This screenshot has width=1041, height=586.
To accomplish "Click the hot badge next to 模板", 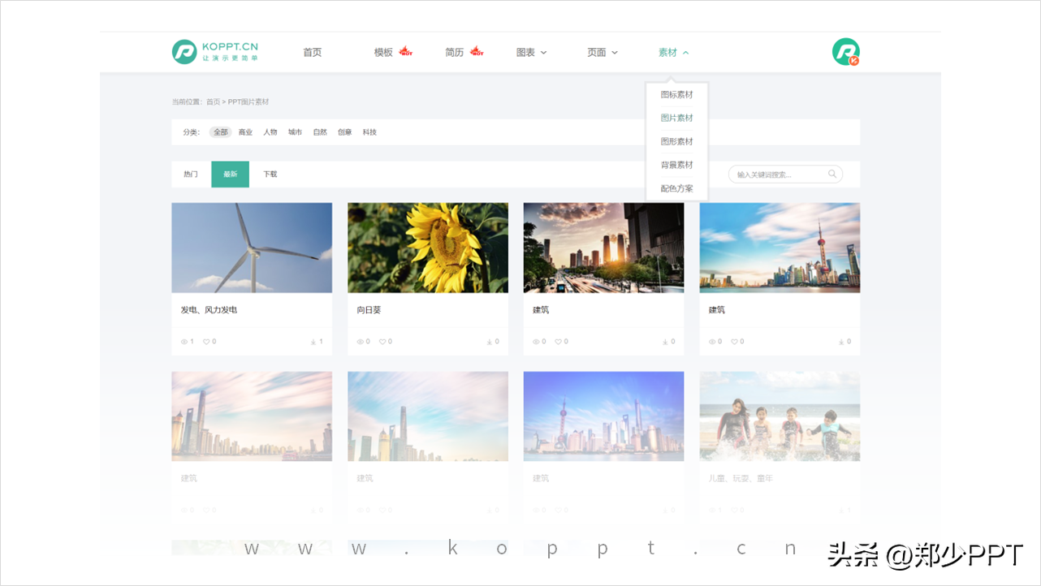I will pyautogui.click(x=406, y=51).
